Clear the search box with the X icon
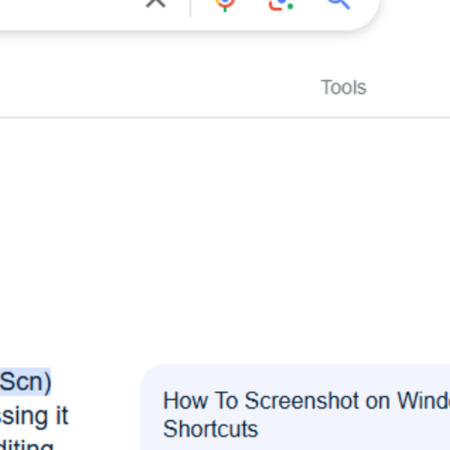Screen dimensions: 450x450 tap(156, 3)
